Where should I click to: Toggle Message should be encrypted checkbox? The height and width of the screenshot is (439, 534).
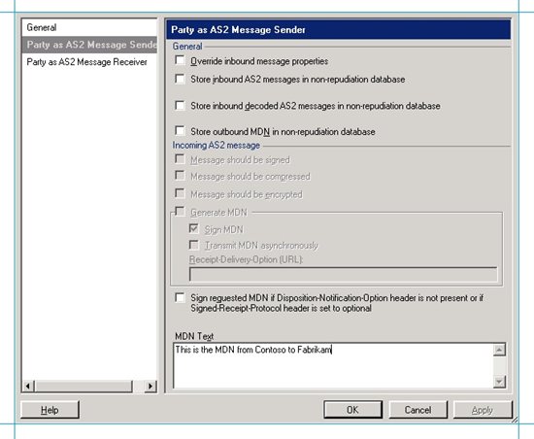click(x=180, y=193)
